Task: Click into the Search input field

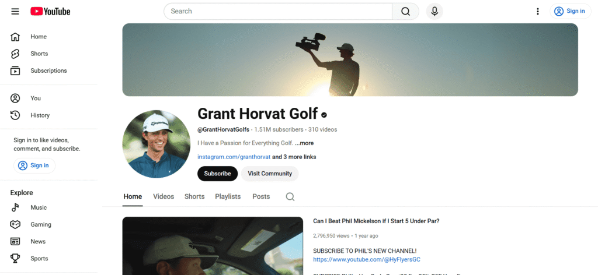Action: pyautogui.click(x=278, y=12)
